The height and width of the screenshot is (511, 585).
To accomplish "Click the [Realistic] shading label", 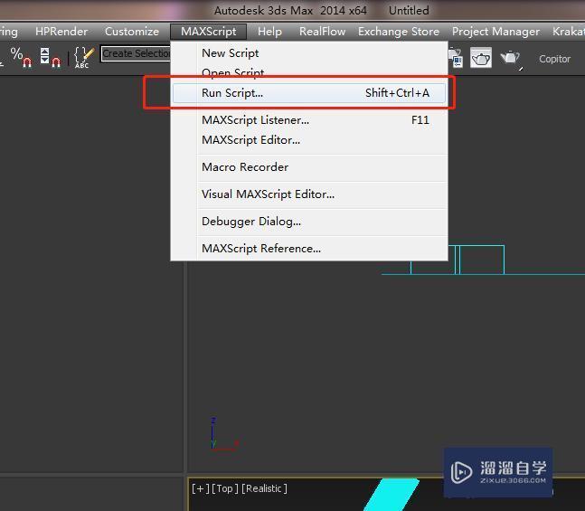I will pyautogui.click(x=265, y=488).
